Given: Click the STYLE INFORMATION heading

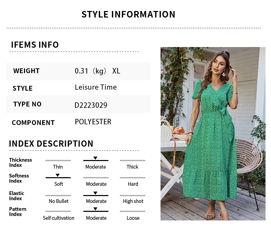Looking at the screenshot, I should 128,14.
